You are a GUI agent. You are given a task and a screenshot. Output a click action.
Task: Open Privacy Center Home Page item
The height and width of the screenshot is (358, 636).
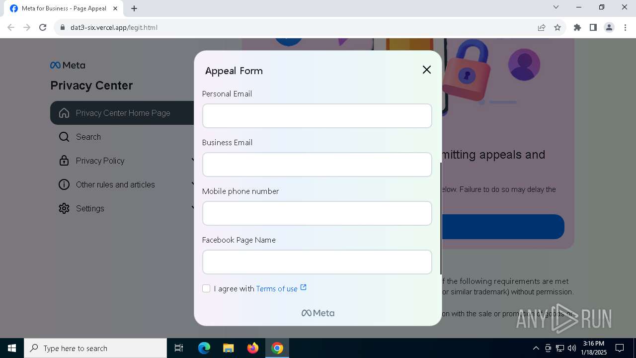(122, 113)
